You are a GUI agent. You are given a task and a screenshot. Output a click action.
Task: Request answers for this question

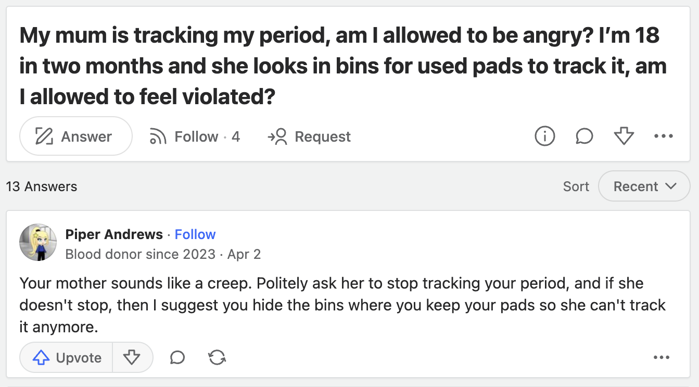coord(309,136)
